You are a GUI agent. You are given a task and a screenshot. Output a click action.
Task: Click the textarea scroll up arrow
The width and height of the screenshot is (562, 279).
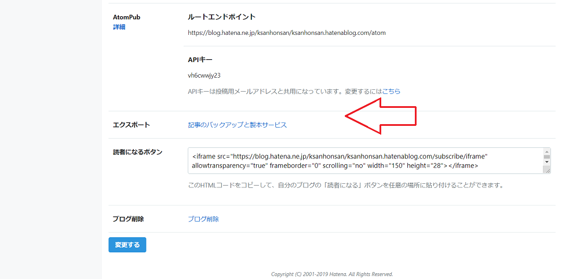[x=546, y=151]
